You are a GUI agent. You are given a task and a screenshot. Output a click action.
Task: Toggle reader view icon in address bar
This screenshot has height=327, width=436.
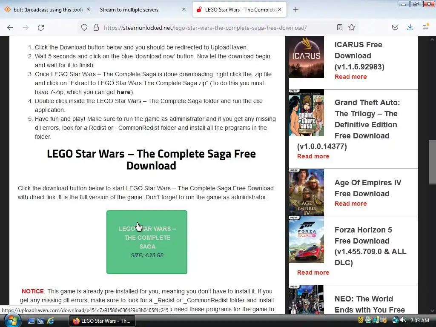click(339, 27)
